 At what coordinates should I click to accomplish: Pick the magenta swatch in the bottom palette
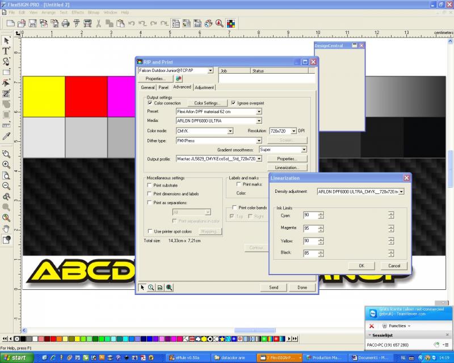tap(174, 339)
